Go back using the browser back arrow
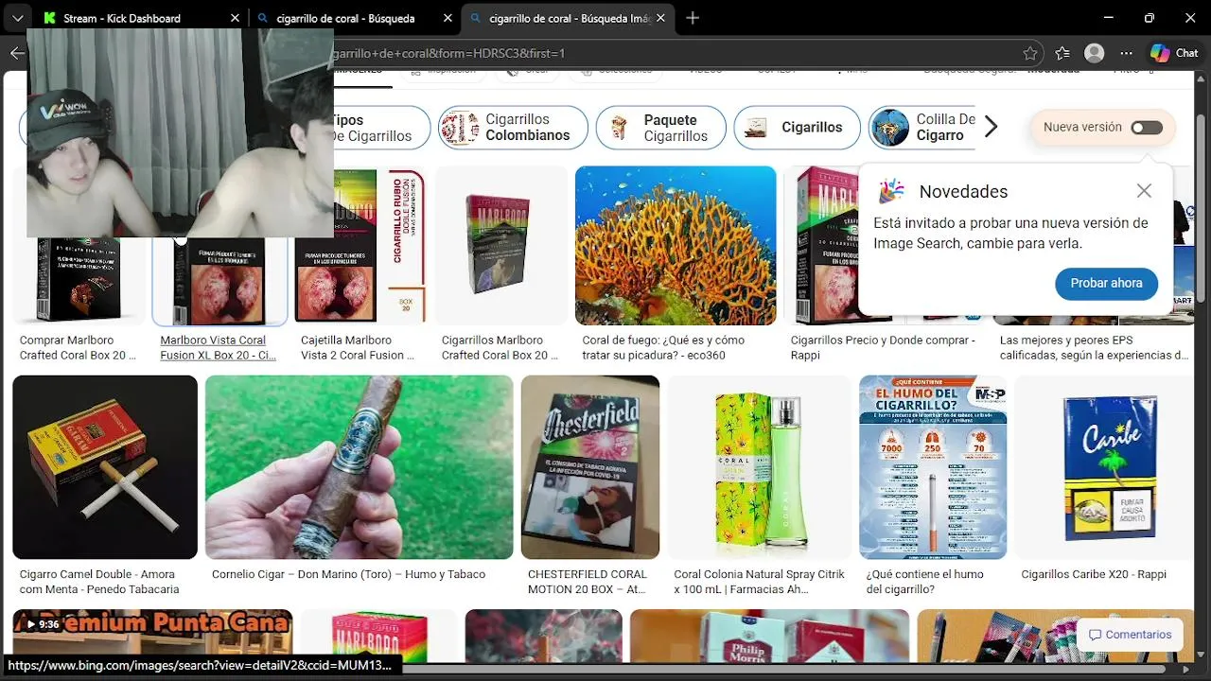Viewport: 1211px width, 681px height. (x=17, y=53)
